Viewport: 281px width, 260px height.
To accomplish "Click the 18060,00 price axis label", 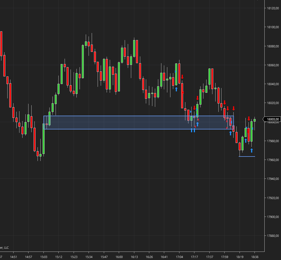I will tap(273, 65).
